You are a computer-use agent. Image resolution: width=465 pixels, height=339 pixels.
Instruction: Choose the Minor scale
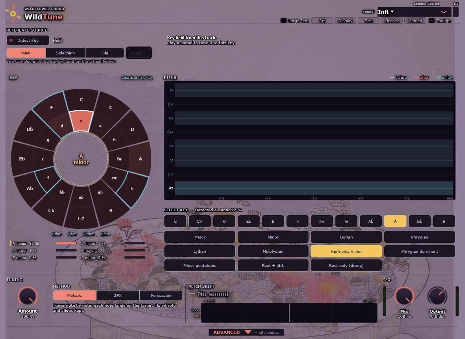tap(273, 237)
